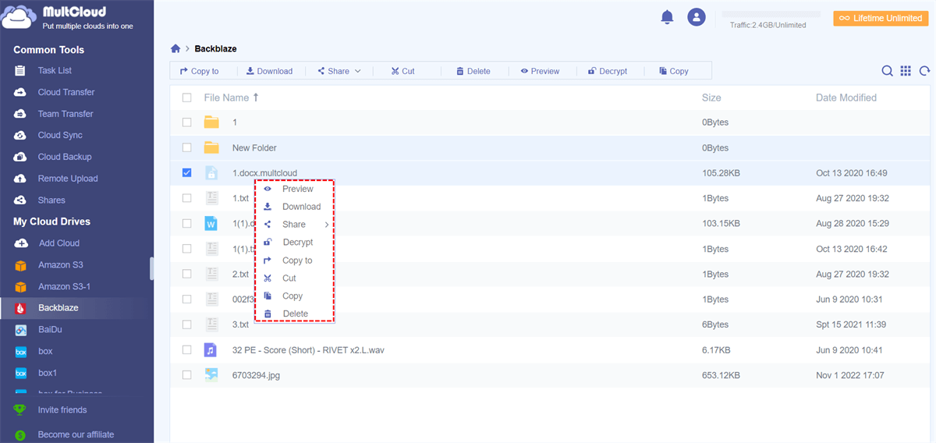Select Amazon S3 drive
This screenshot has height=443, width=936.
tap(61, 265)
